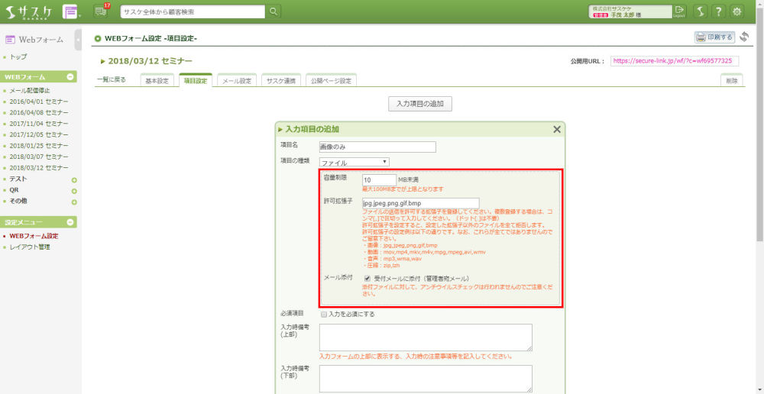Switch to the メール設定 tab
The height and width of the screenshot is (394, 764).
click(237, 81)
